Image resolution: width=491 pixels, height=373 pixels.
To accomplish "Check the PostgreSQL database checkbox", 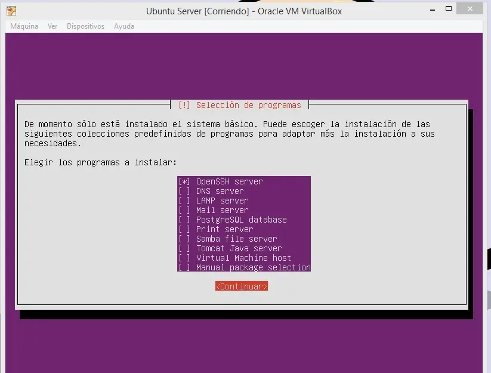I will click(184, 220).
